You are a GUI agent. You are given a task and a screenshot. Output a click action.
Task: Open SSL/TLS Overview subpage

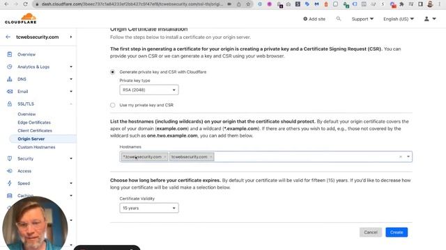[26, 114]
